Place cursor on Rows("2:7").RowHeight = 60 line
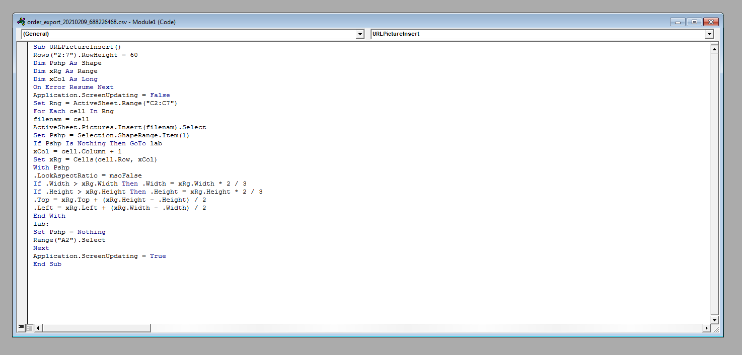This screenshot has width=742, height=355. (x=86, y=55)
